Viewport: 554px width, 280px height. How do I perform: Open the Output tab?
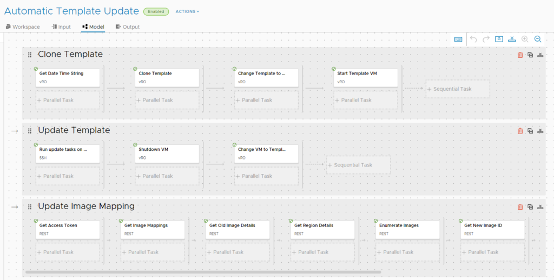(x=128, y=27)
